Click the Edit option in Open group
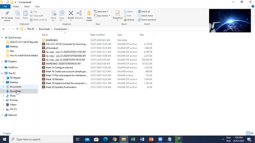The image size is (255, 143). coord(127,16)
